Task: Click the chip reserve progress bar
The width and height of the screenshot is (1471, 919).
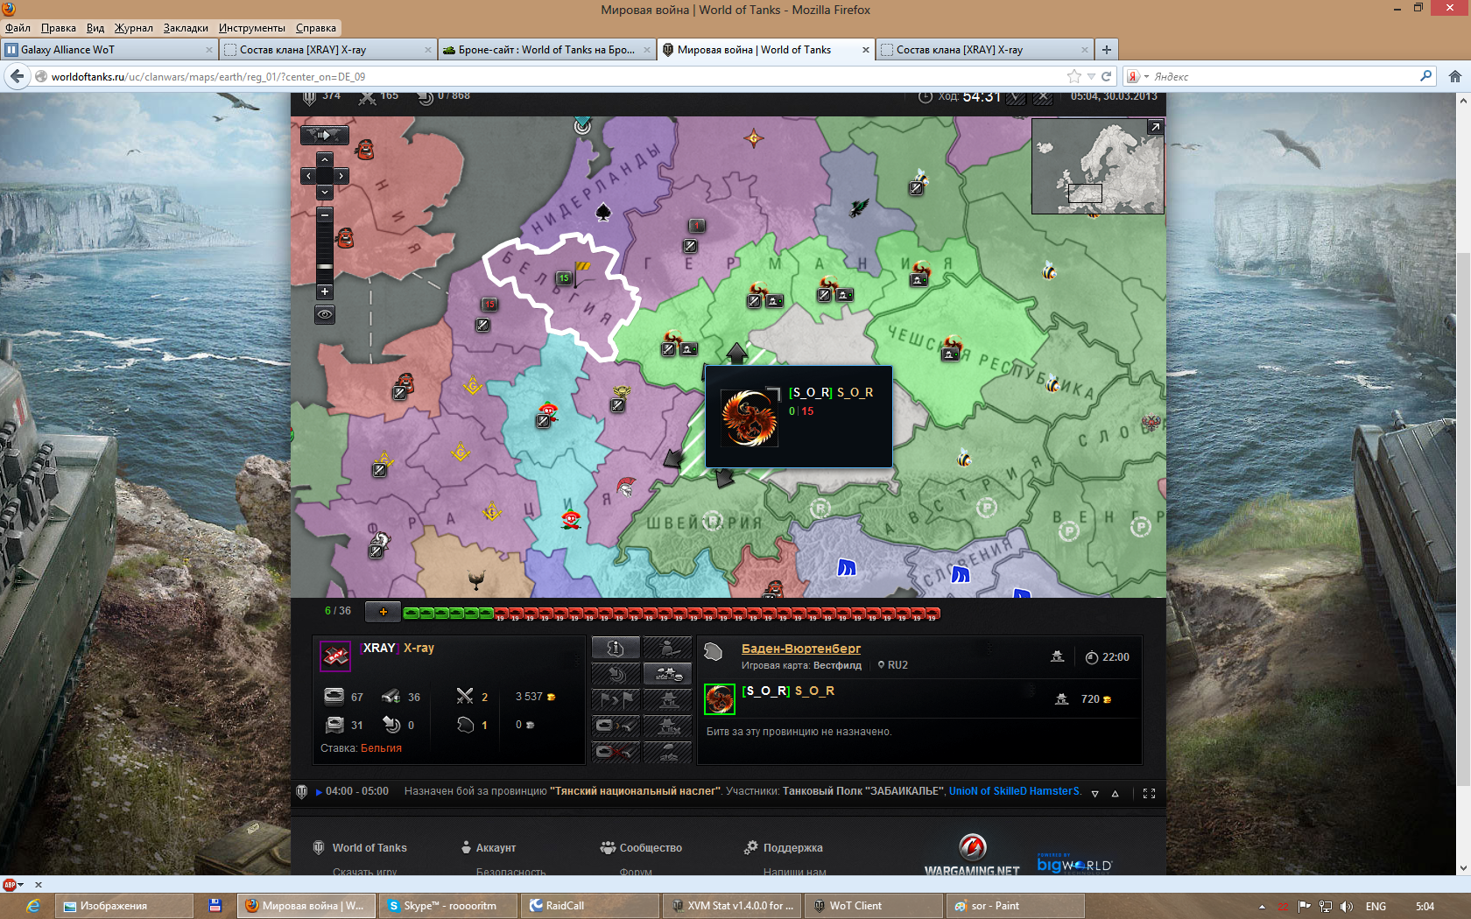Action: click(672, 614)
